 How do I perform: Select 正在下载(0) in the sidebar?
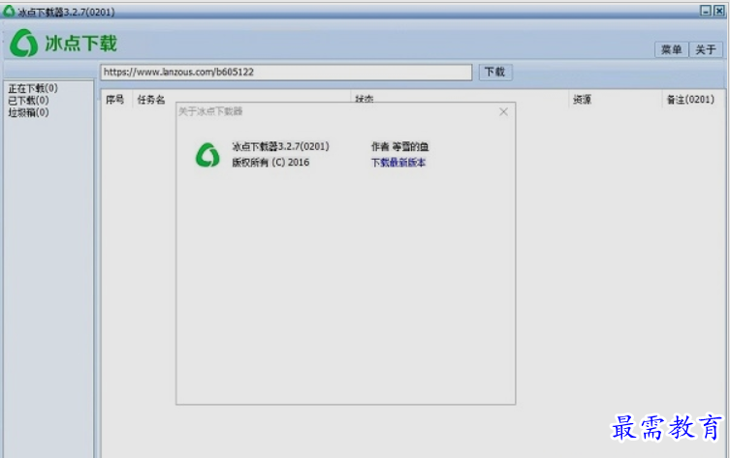33,88
